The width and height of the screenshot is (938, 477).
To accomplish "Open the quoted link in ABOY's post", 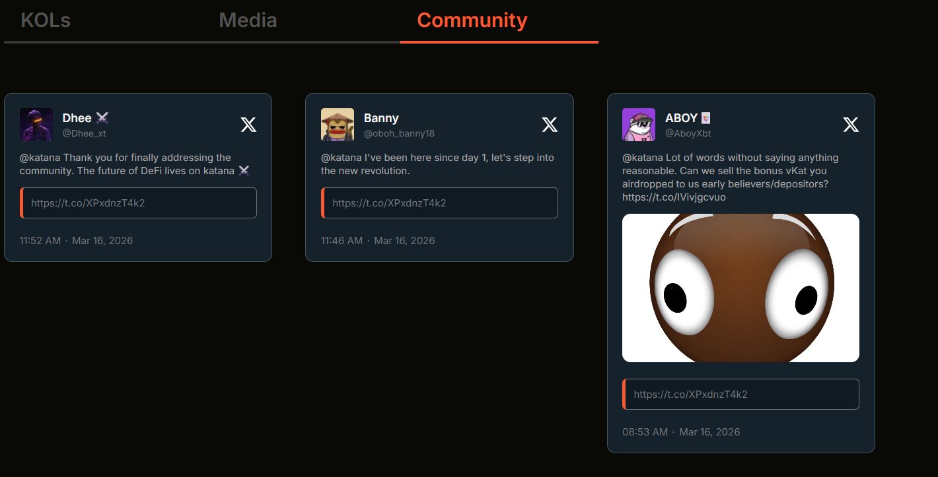I will 741,394.
